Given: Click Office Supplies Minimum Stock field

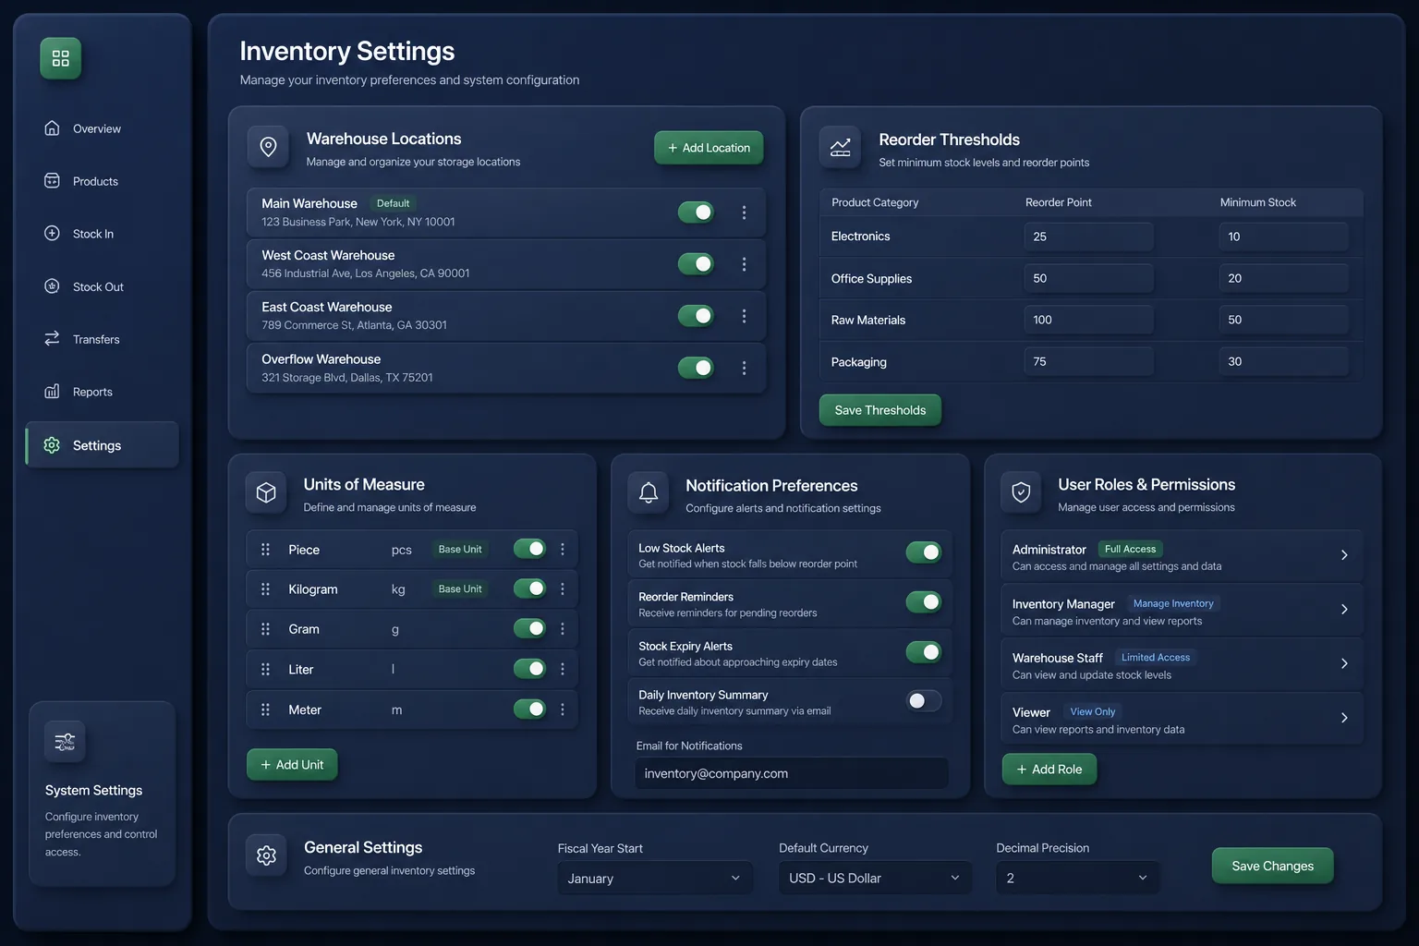Looking at the screenshot, I should tap(1283, 278).
